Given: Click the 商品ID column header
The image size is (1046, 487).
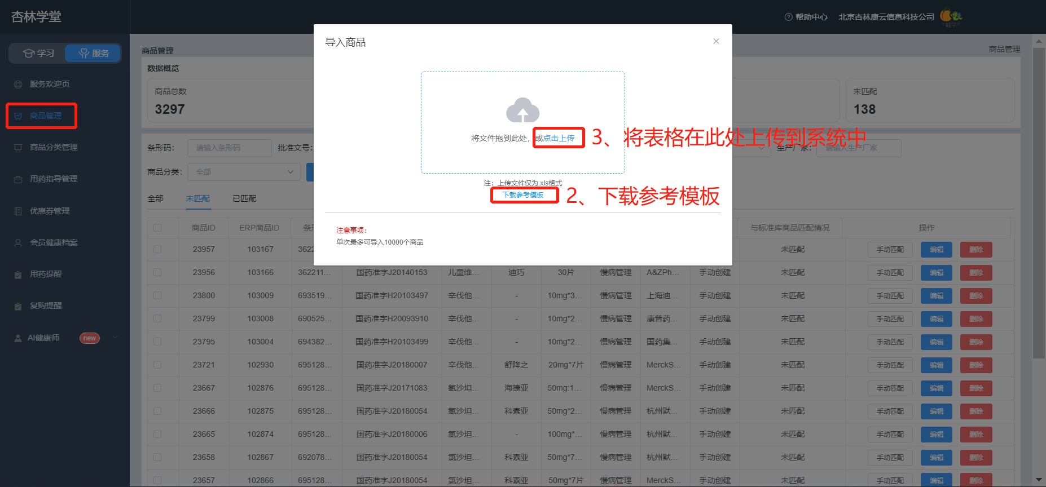Looking at the screenshot, I should click(x=204, y=228).
